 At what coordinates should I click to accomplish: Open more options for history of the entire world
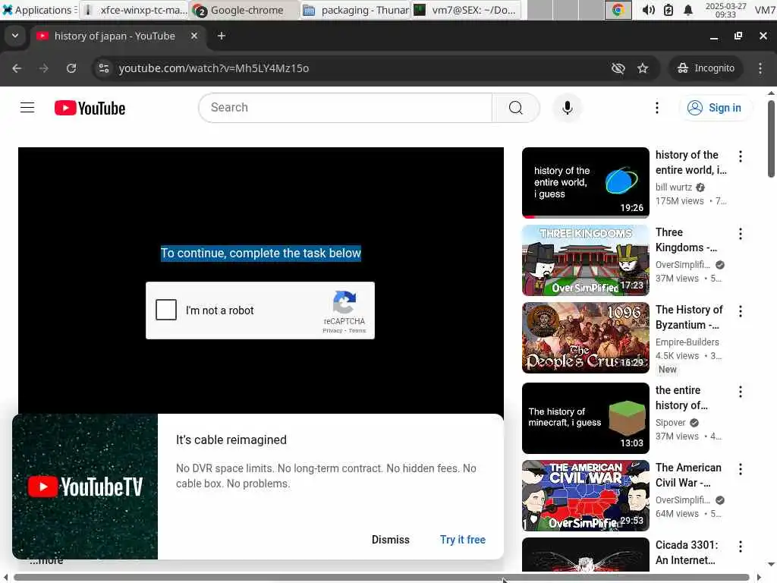[x=741, y=156]
